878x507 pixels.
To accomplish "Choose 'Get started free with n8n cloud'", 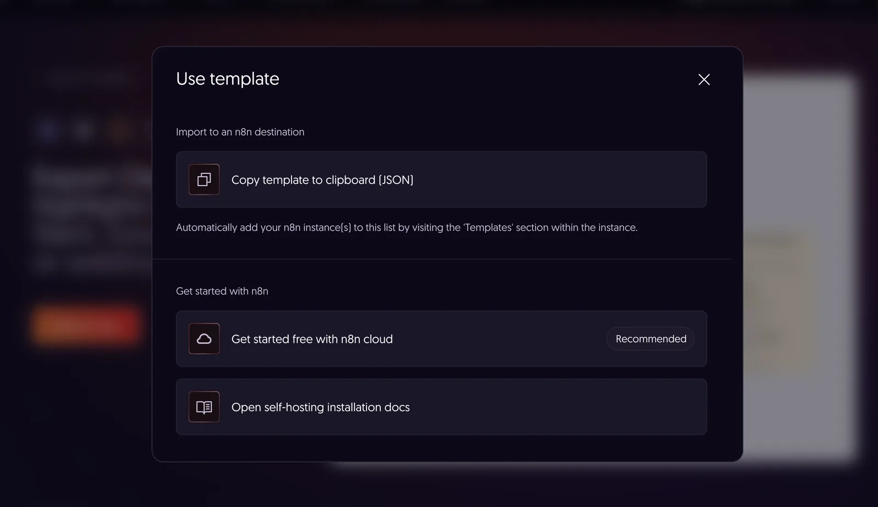I will [x=441, y=339].
